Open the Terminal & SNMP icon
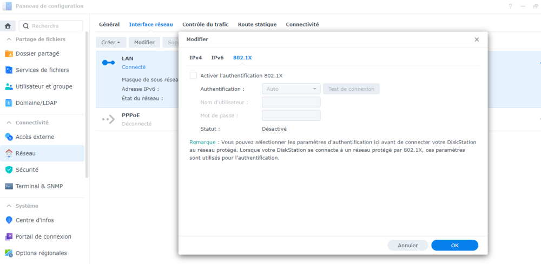The height and width of the screenshot is (264, 541). 9,186
